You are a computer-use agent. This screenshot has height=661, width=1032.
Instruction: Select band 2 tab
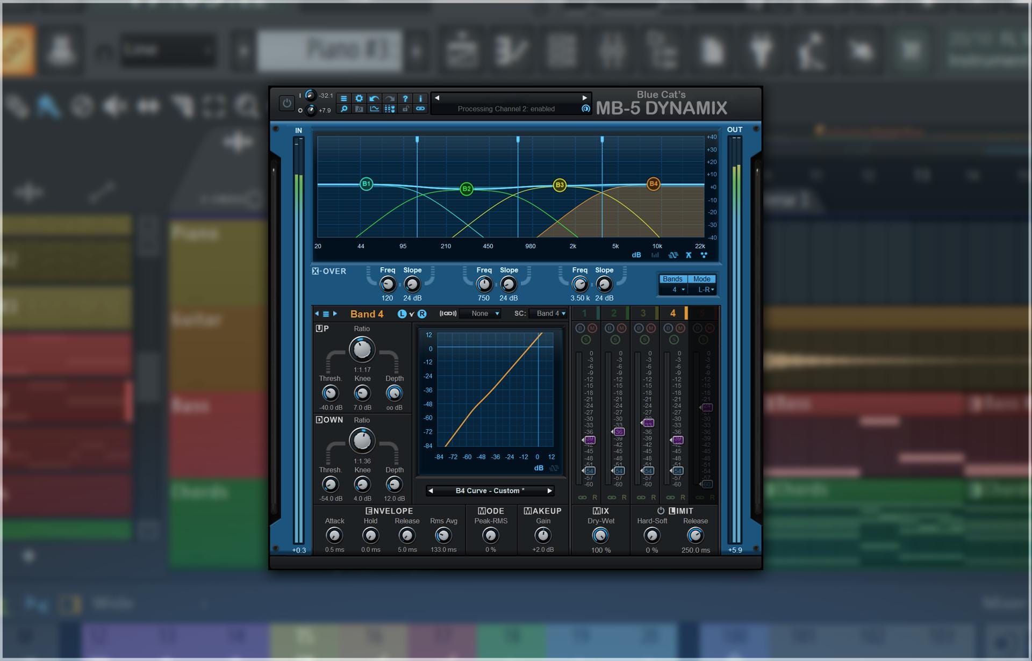614,313
